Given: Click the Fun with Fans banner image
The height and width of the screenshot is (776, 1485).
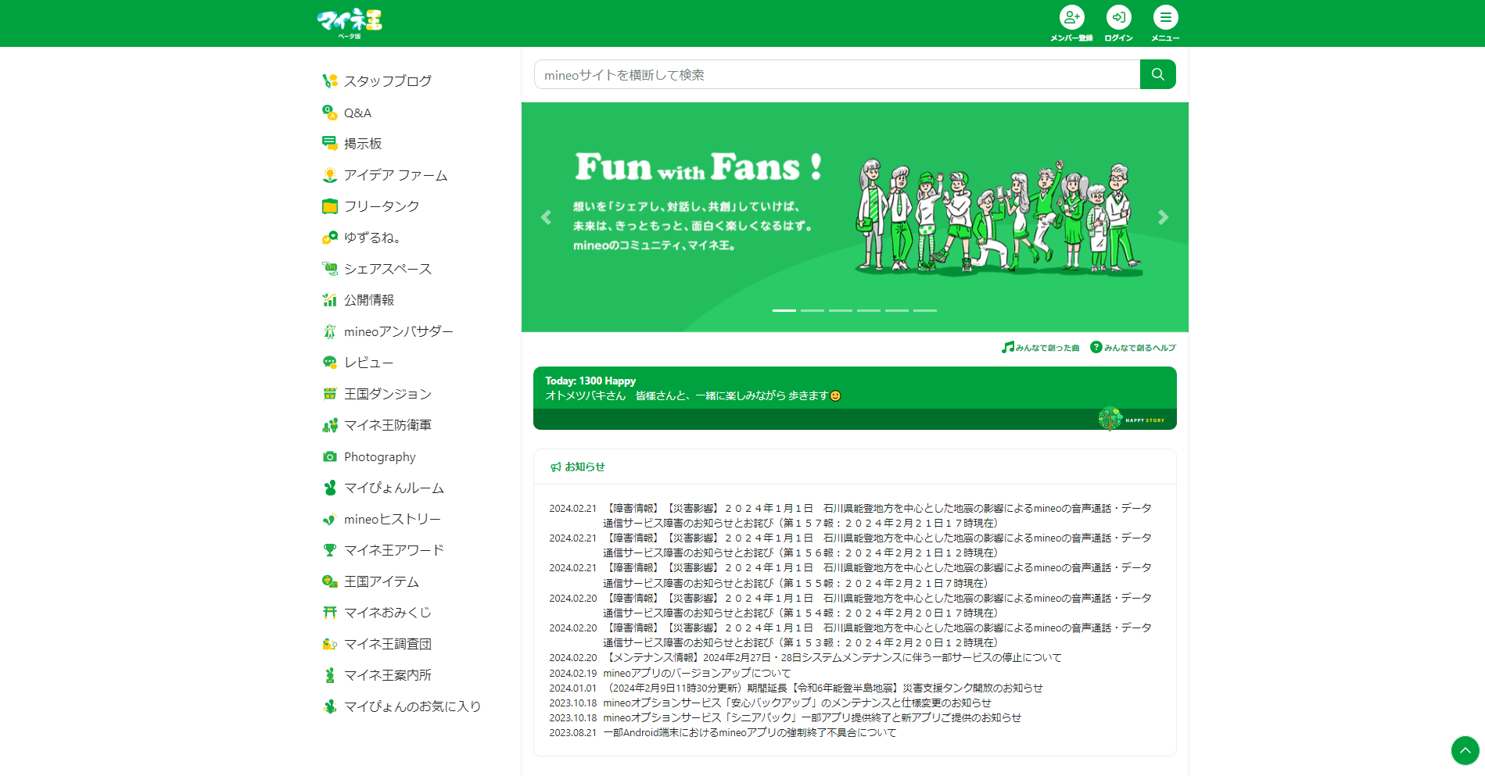Looking at the screenshot, I should pos(855,217).
